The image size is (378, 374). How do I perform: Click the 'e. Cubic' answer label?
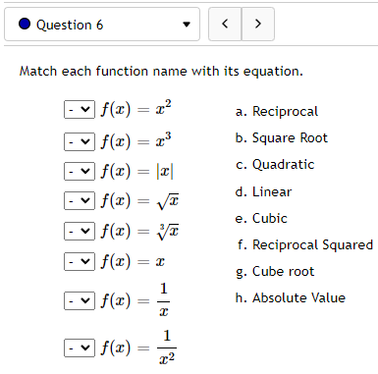pyautogui.click(x=261, y=218)
